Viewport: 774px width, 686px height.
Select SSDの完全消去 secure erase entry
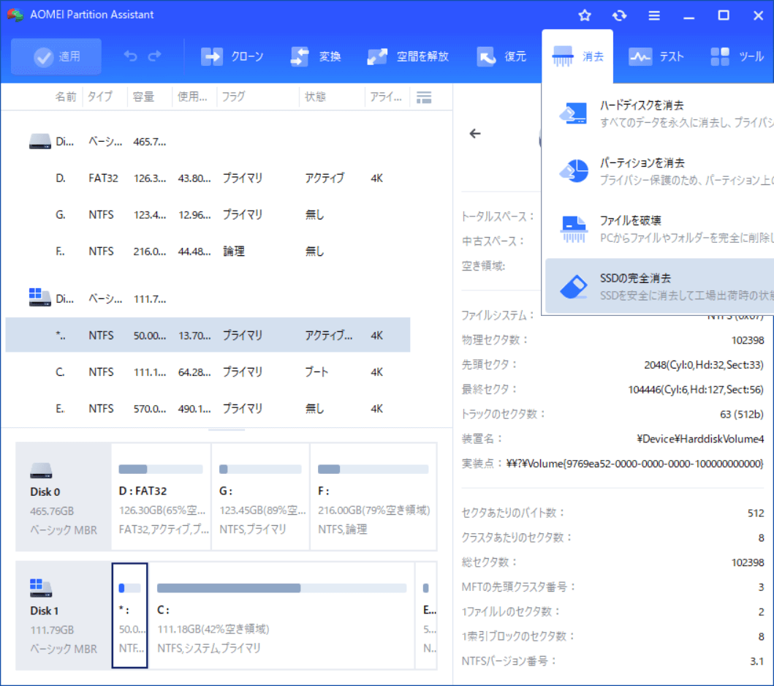coord(660,287)
